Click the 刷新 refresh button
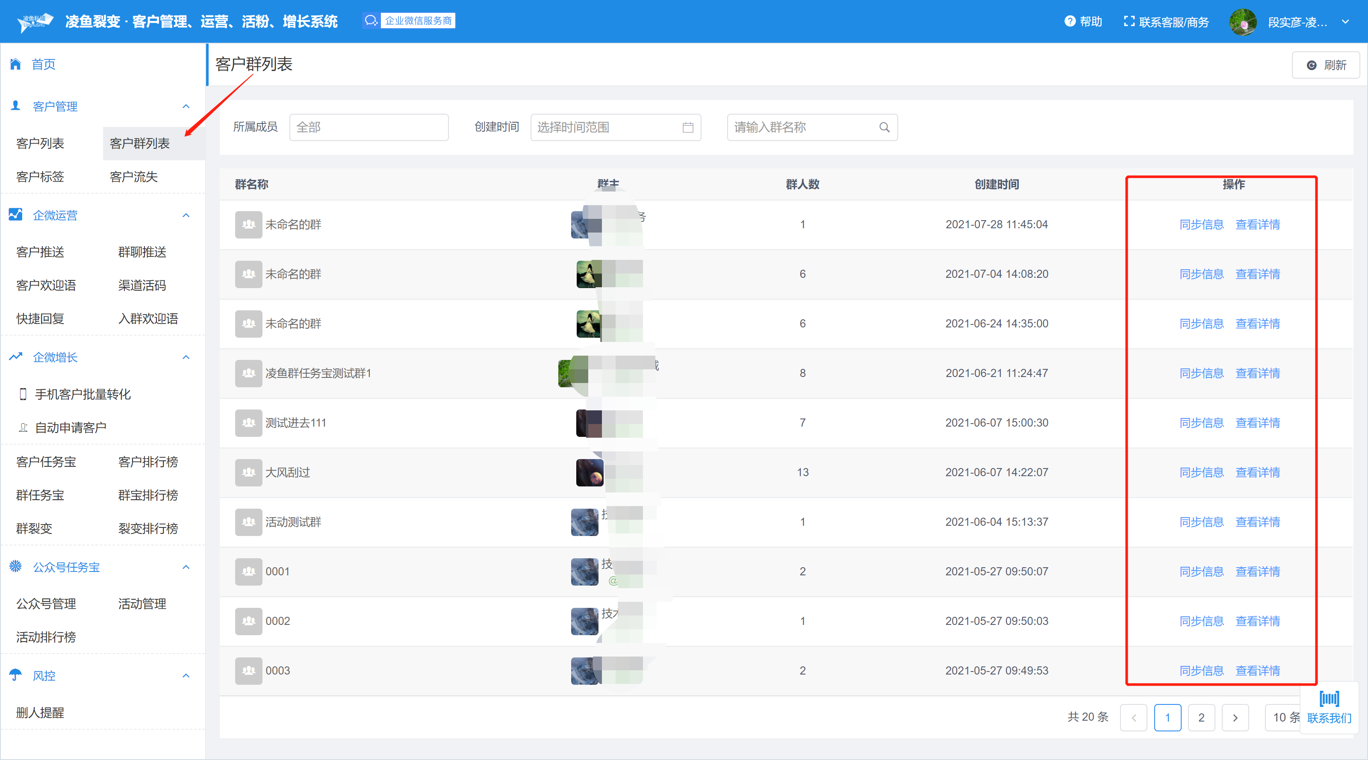The height and width of the screenshot is (760, 1368). tap(1326, 65)
